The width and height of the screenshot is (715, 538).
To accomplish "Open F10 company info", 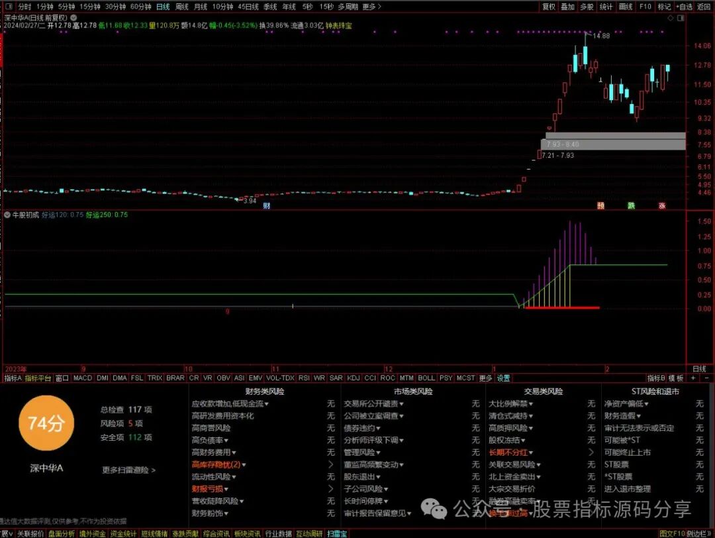I will pyautogui.click(x=645, y=7).
